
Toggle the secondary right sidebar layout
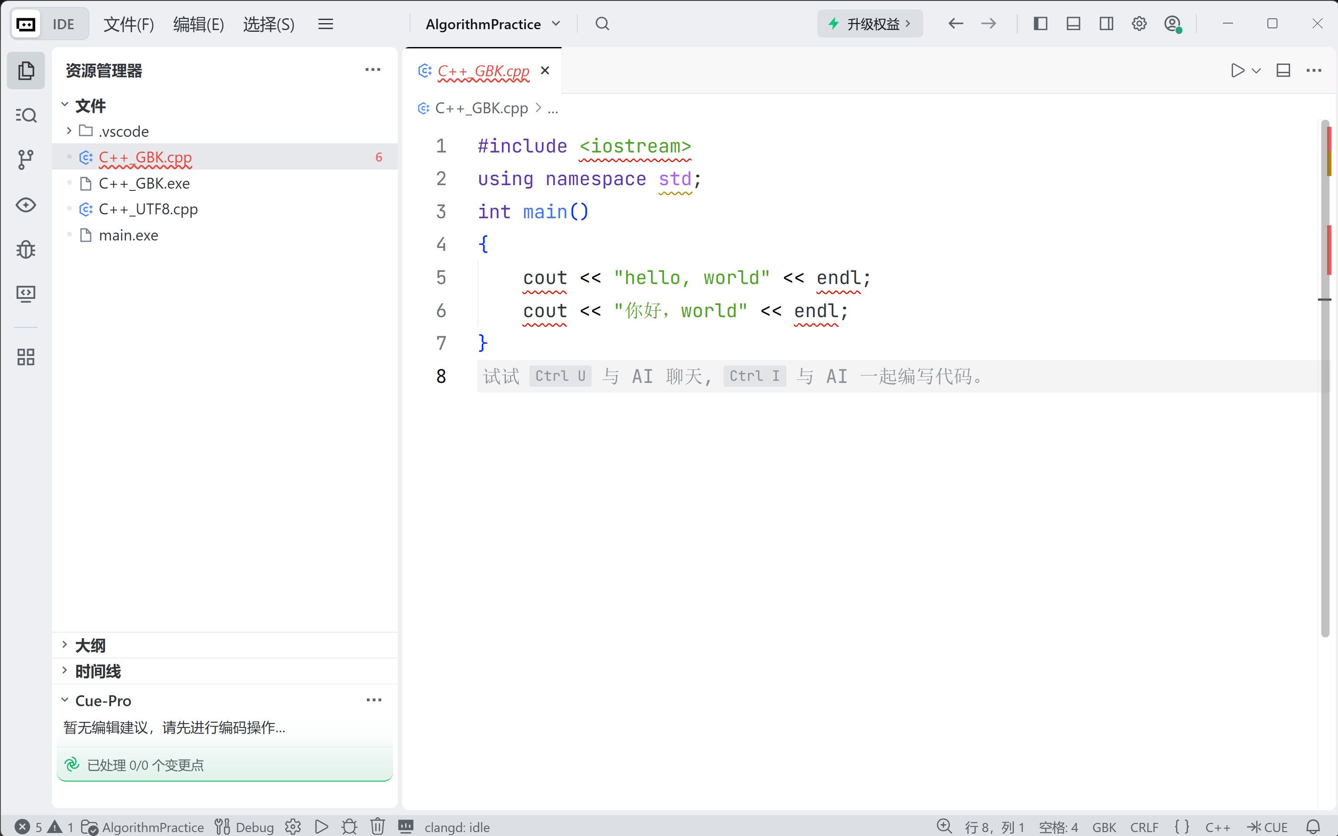tap(1106, 24)
